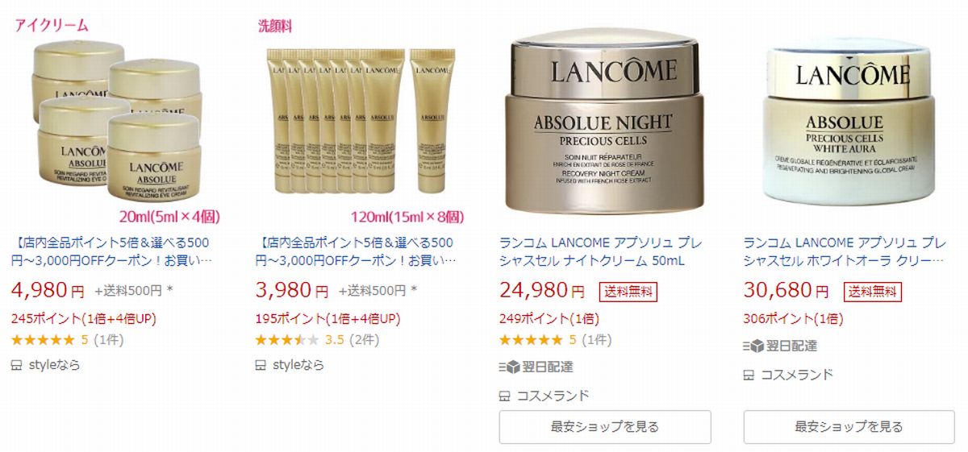Click the 翌日配送 delivery icon under White Aura

[753, 346]
